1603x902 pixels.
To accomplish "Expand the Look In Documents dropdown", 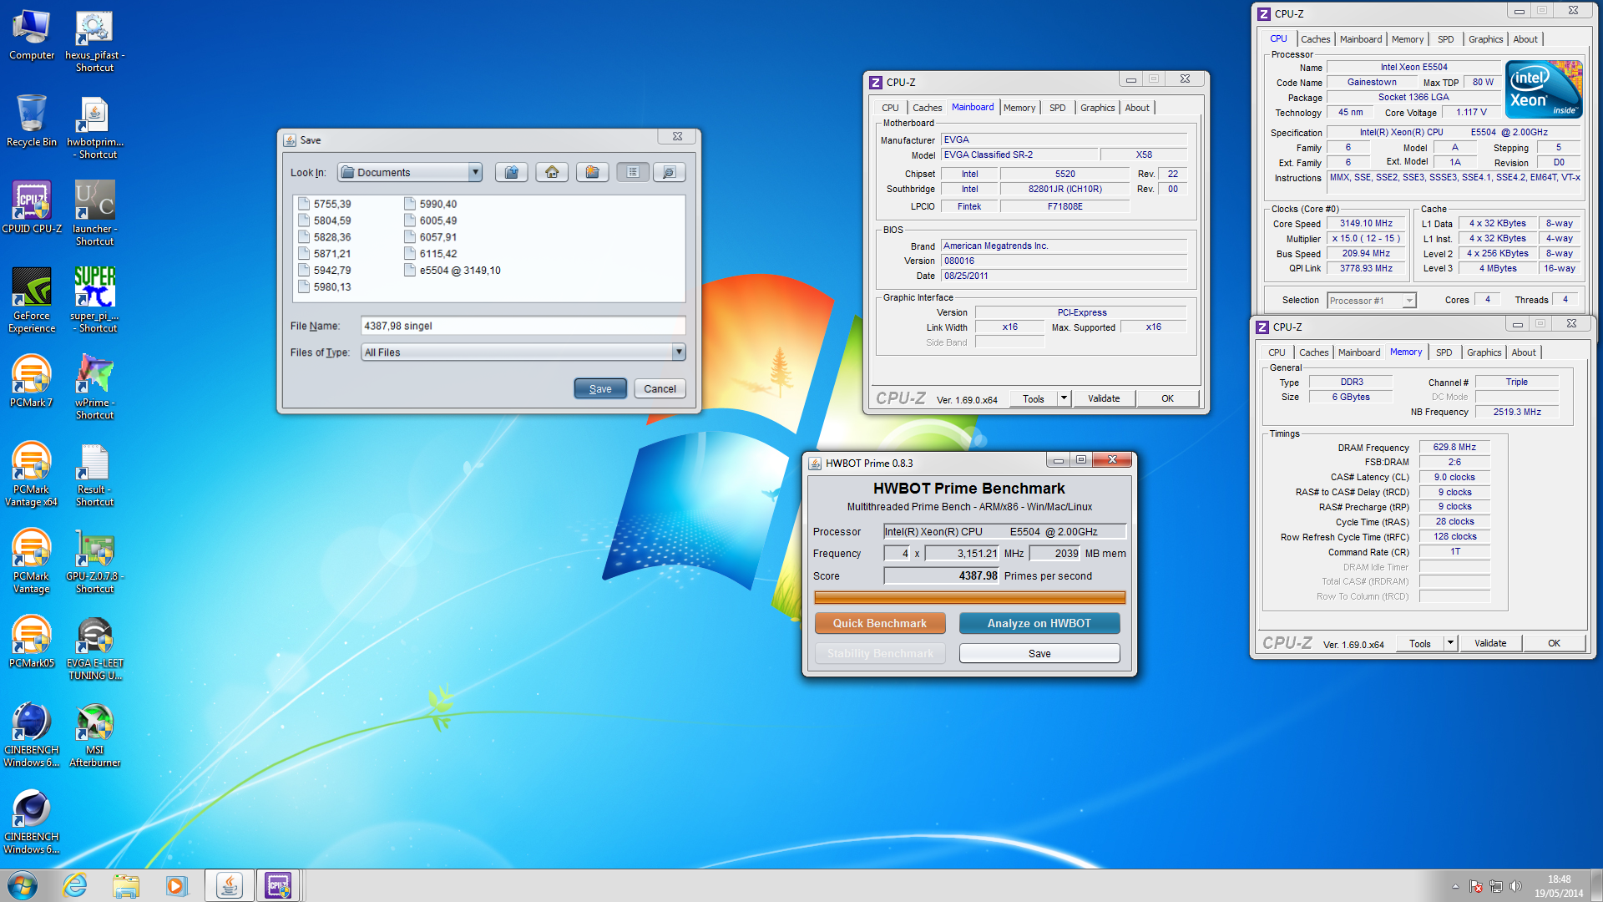I will (475, 172).
